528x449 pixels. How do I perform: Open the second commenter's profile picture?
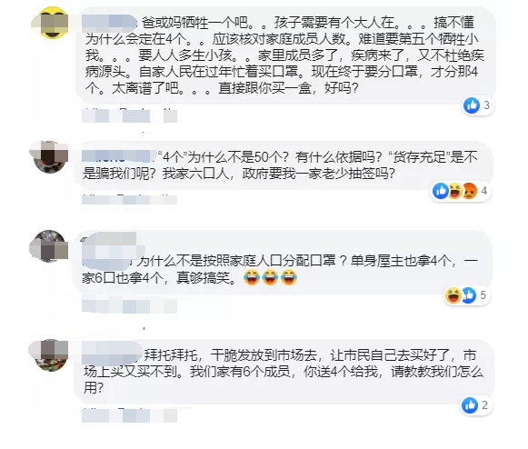[x=49, y=157]
